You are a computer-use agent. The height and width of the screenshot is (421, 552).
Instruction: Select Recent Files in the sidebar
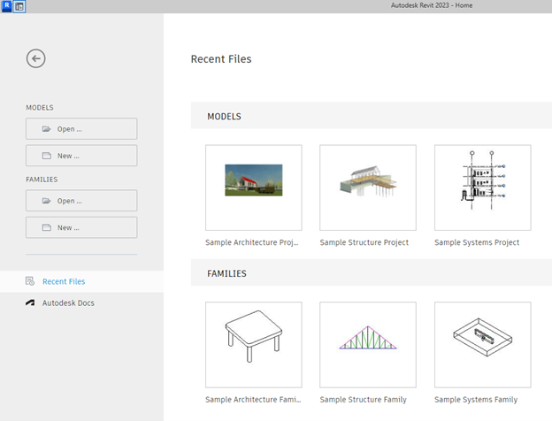coord(64,281)
